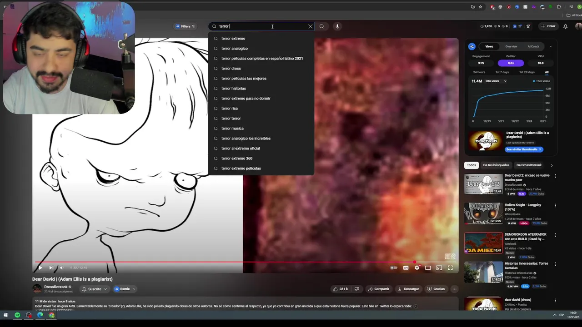Clear the search box with the X
The image size is (582, 327).
click(x=311, y=26)
